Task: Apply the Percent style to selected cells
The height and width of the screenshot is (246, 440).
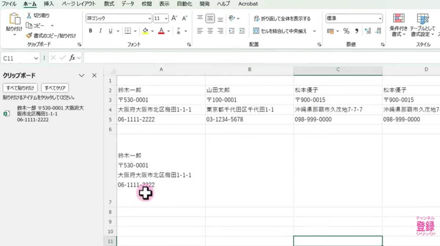Action: [346, 31]
